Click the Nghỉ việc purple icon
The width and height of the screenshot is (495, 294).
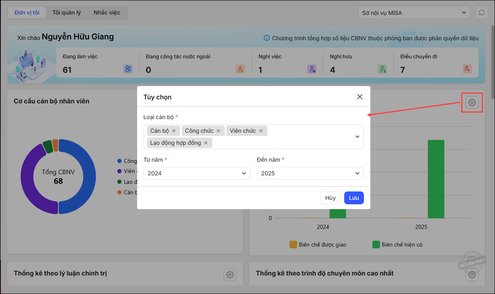tap(312, 69)
